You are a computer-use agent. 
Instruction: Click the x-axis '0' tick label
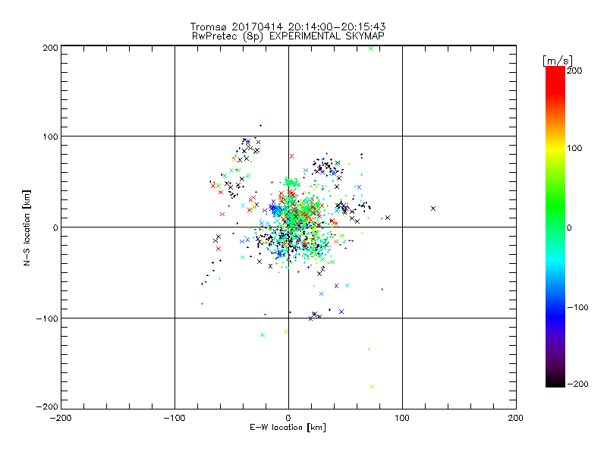(288, 418)
